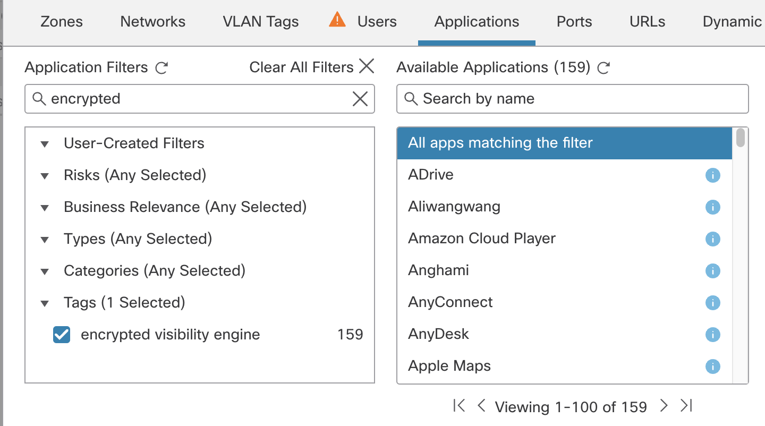Refresh the Application Filters list

point(161,68)
